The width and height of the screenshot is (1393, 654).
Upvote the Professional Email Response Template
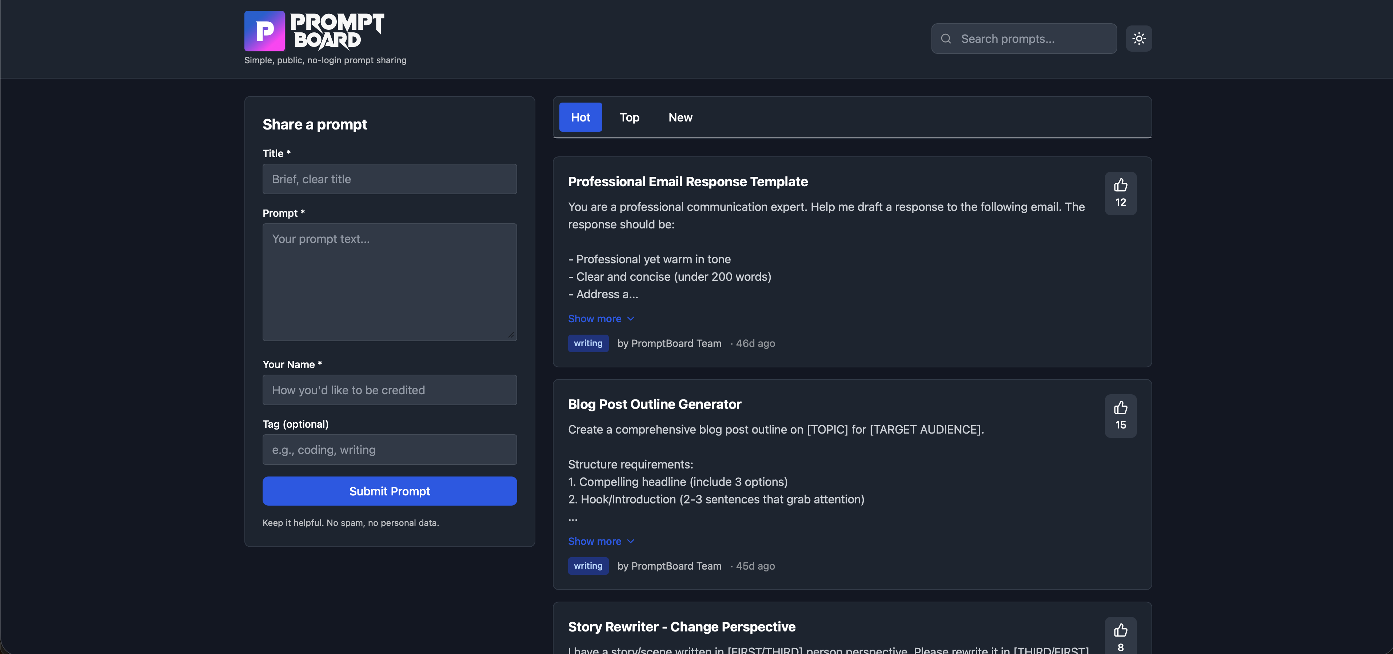click(x=1120, y=193)
